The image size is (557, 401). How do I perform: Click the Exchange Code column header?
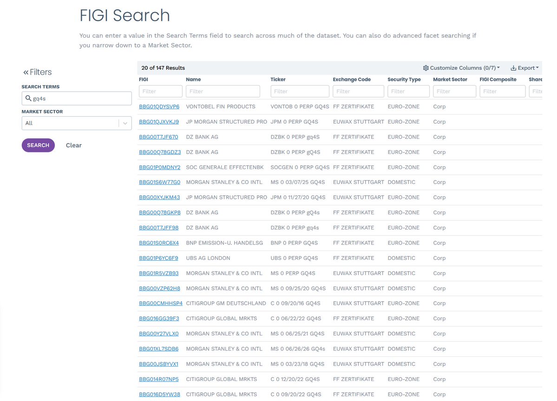coord(352,79)
